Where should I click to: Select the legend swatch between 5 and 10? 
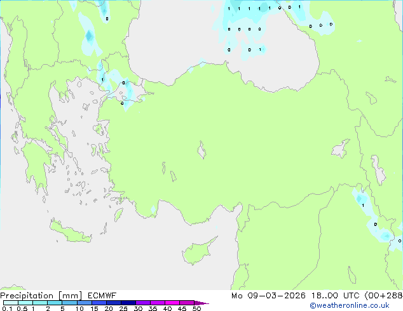tap(69, 303)
